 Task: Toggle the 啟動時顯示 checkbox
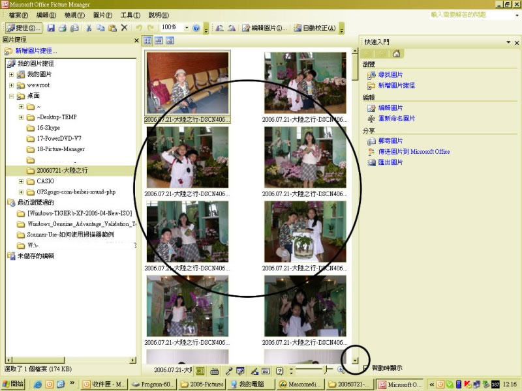coord(365,368)
